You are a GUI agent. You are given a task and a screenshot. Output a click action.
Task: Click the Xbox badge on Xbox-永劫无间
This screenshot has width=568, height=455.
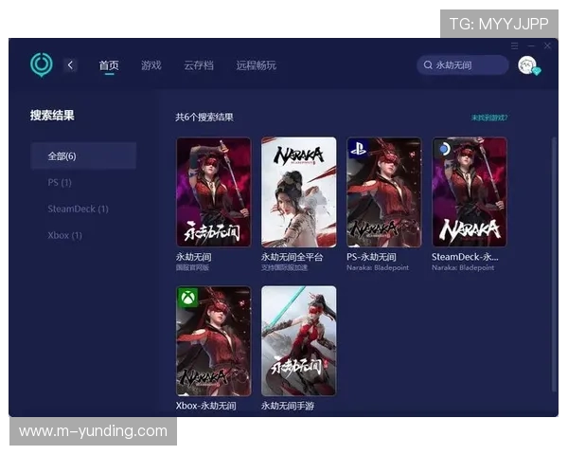coord(187,298)
